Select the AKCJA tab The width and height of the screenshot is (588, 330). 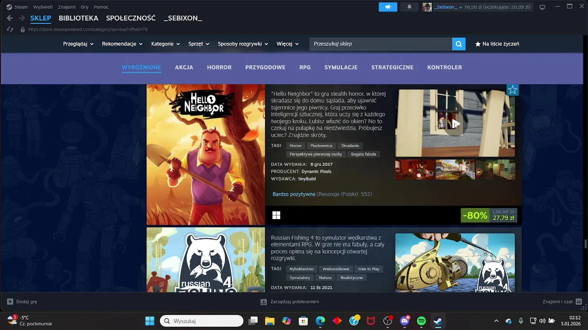tap(184, 67)
